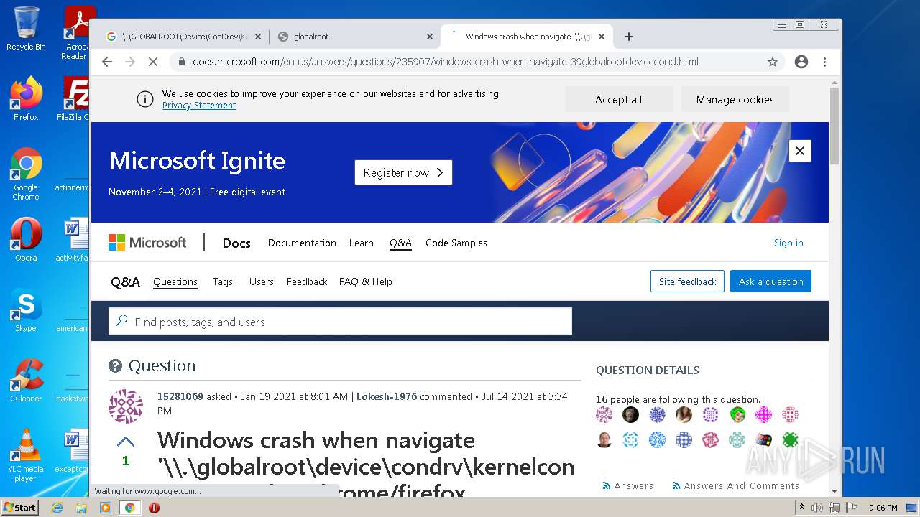Open Internet Explorer from taskbar
Viewport: 920px width, 517px height.
pyautogui.click(x=57, y=508)
